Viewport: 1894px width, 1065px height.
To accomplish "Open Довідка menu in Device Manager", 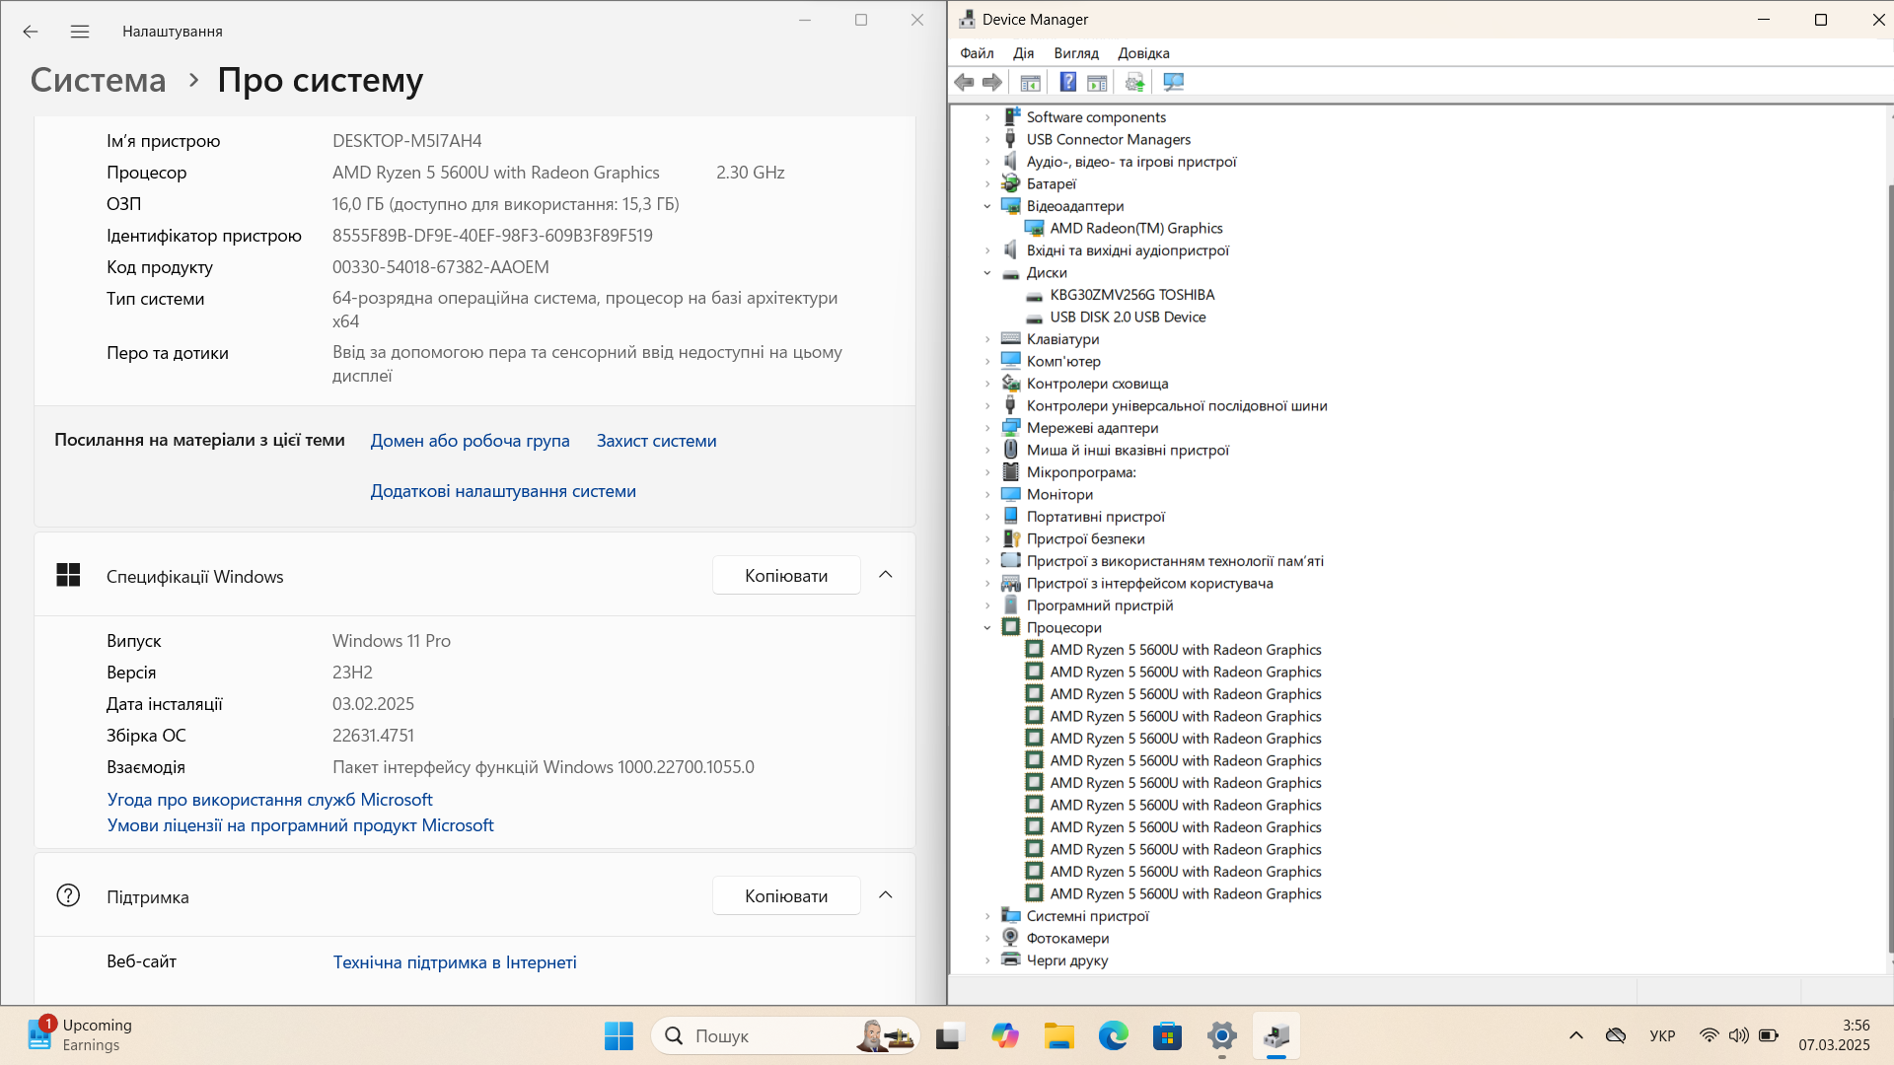I will [1143, 53].
